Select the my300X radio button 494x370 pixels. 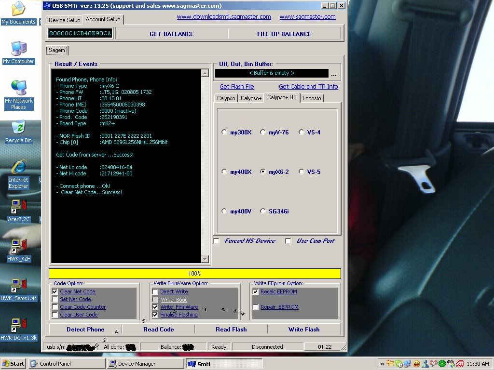(224, 132)
